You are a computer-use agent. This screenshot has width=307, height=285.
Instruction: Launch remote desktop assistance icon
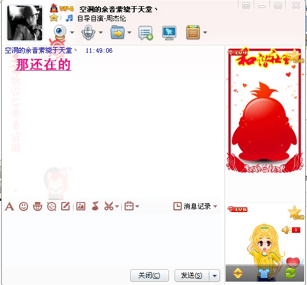click(x=169, y=33)
